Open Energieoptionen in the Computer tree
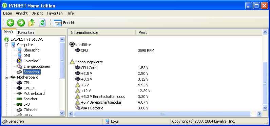The width and height of the screenshot is (270, 126). pyautogui.click(x=37, y=66)
